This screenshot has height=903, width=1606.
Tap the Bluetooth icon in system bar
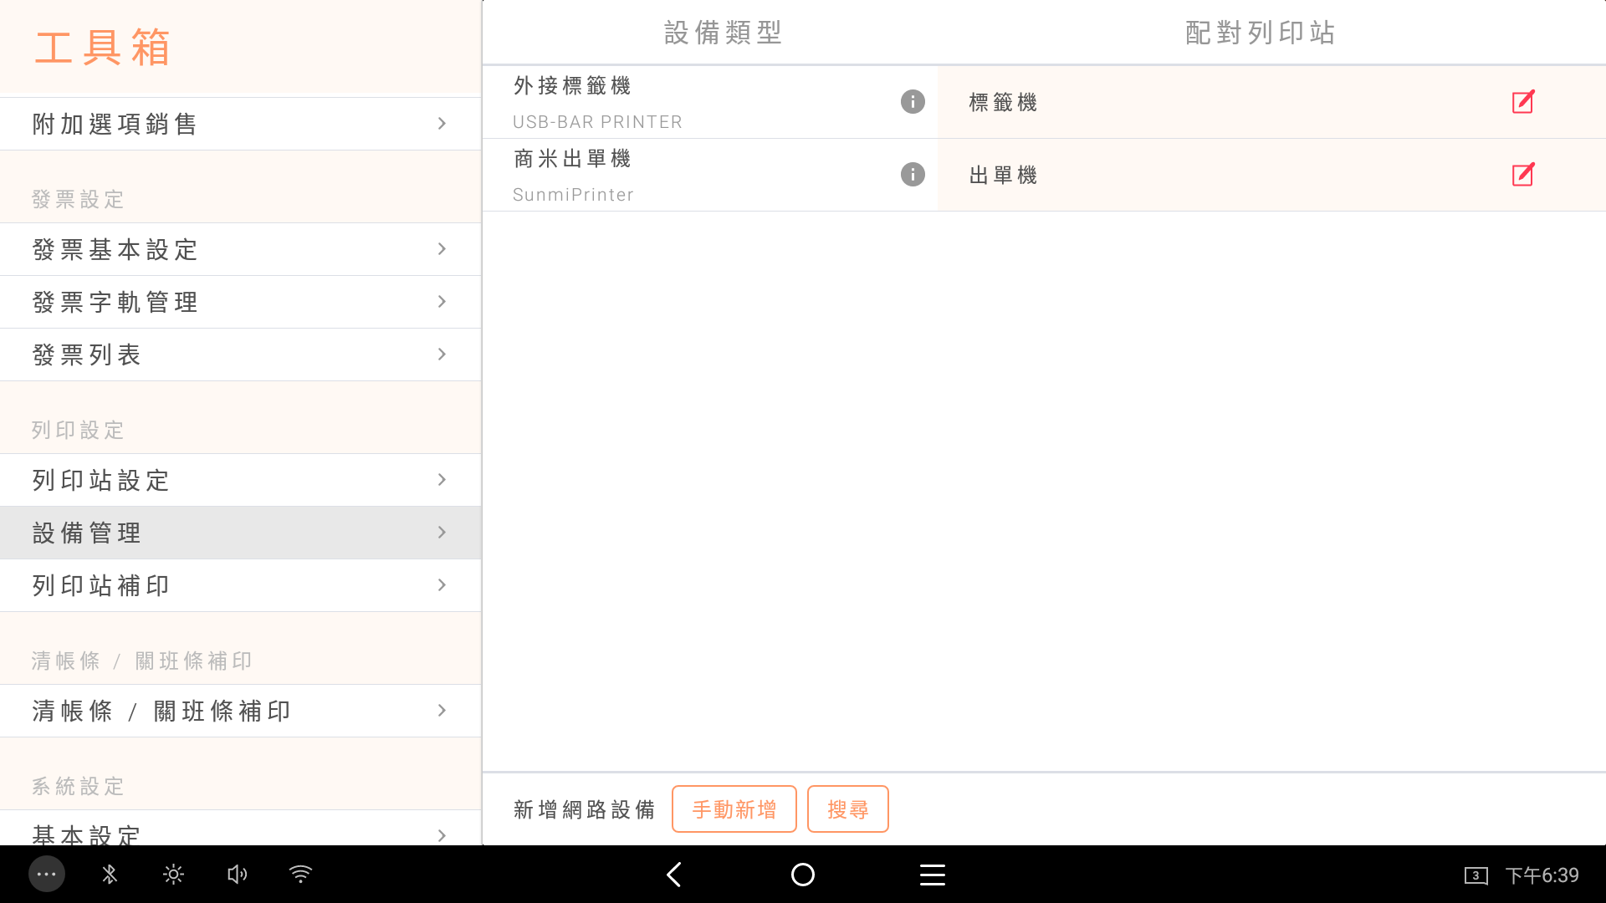[x=110, y=875]
